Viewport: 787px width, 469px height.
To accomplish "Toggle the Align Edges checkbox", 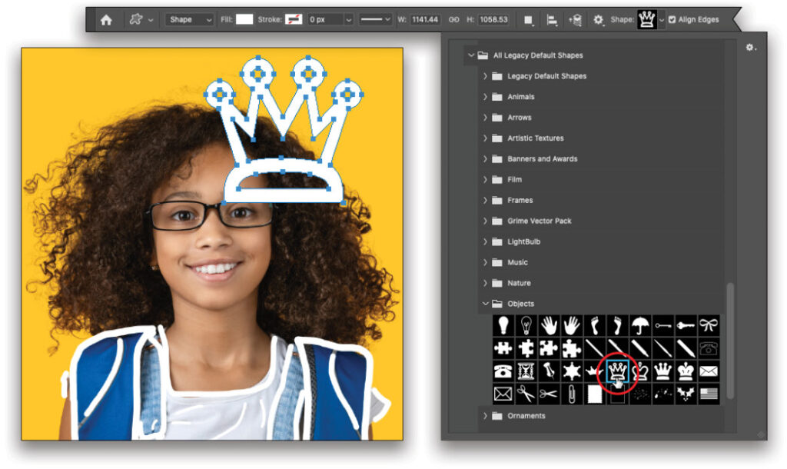I will click(x=672, y=19).
